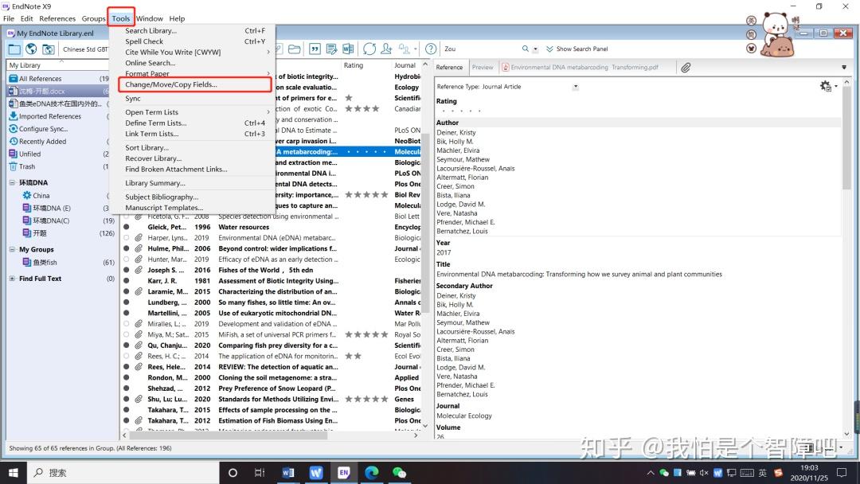Screen dimensions: 860x484
Task: Click the Cortana circle icon
Action: 233,473
